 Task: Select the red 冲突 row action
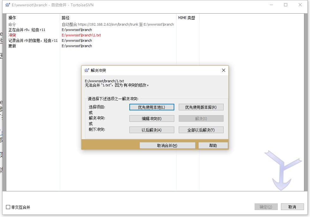12,35
